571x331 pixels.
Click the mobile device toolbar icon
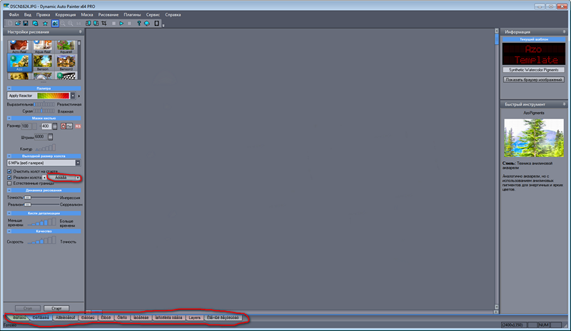click(156, 24)
